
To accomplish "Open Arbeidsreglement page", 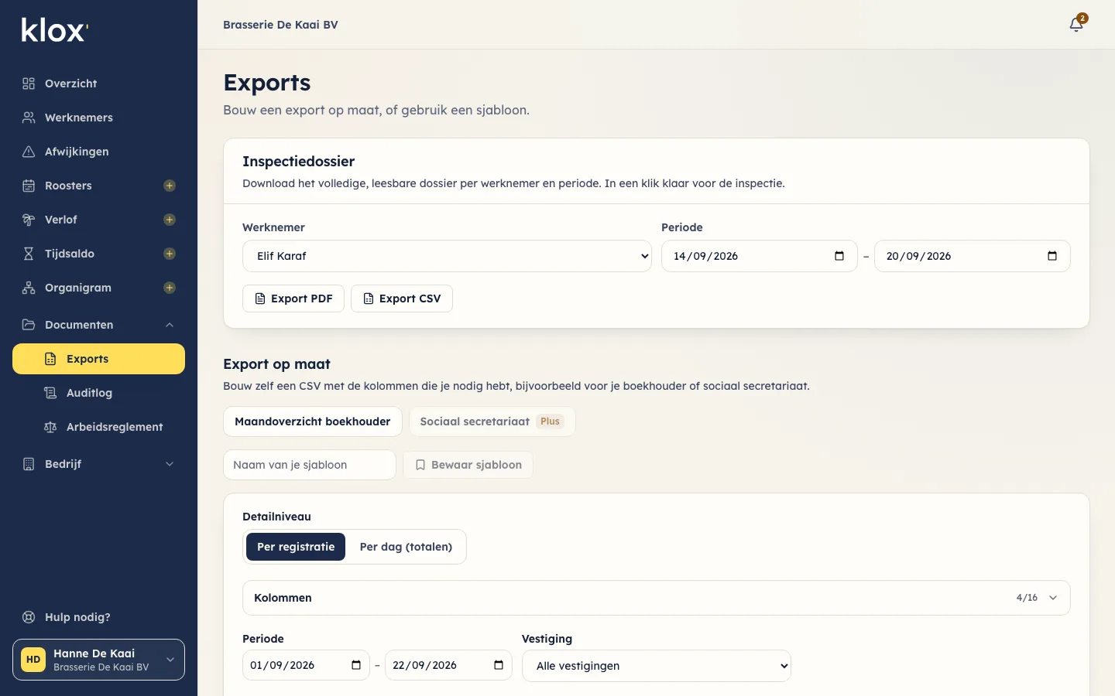I will point(98,427).
